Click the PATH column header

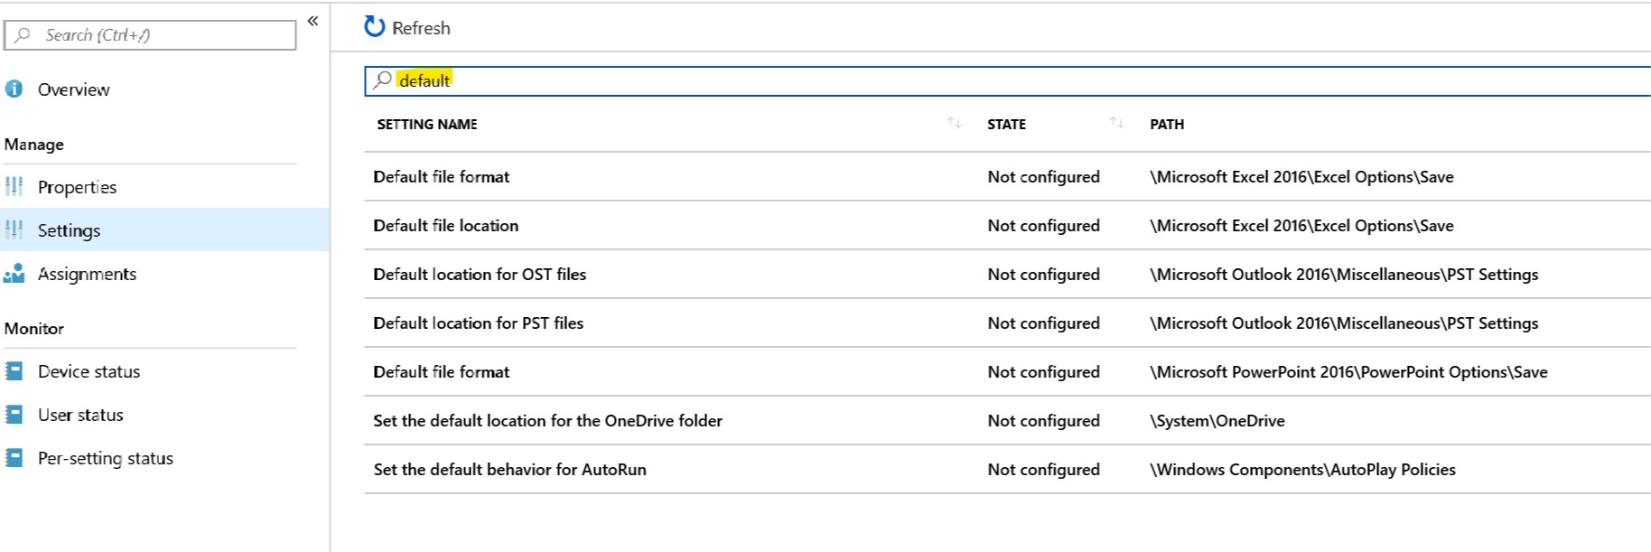(x=1167, y=124)
